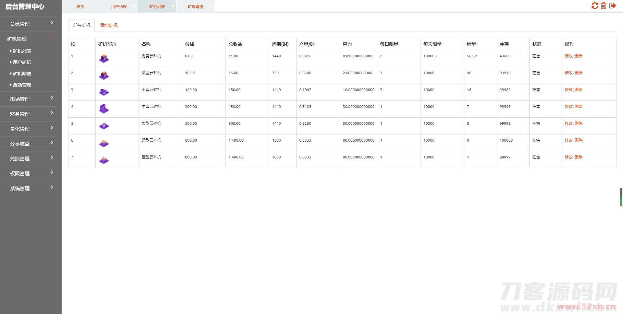Click the logout exit icon

[613, 6]
